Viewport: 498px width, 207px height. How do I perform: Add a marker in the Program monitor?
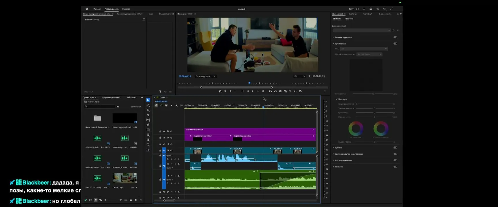(225, 91)
